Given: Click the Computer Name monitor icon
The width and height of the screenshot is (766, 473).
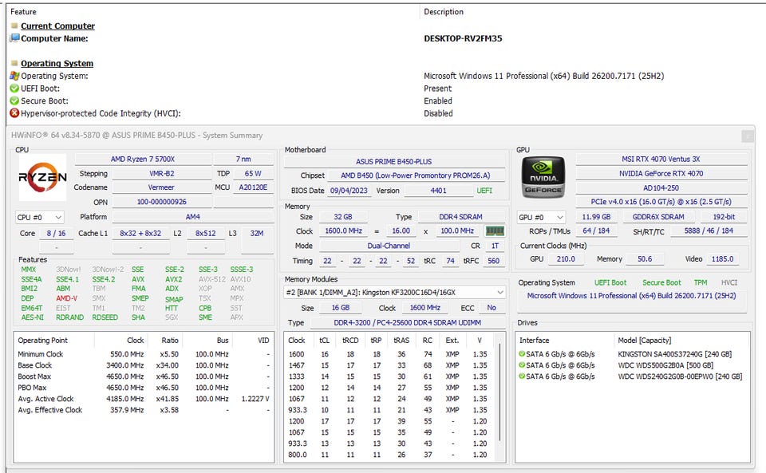Looking at the screenshot, I should click(x=14, y=38).
